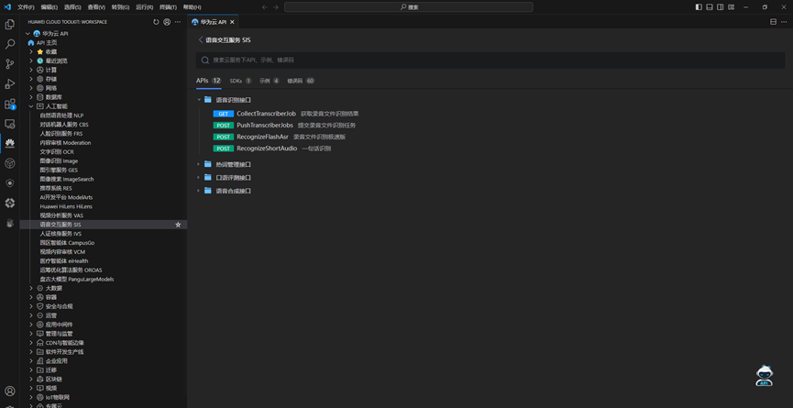Click the 语音识别接口 folder icon
The width and height of the screenshot is (793, 408).
[x=208, y=100]
